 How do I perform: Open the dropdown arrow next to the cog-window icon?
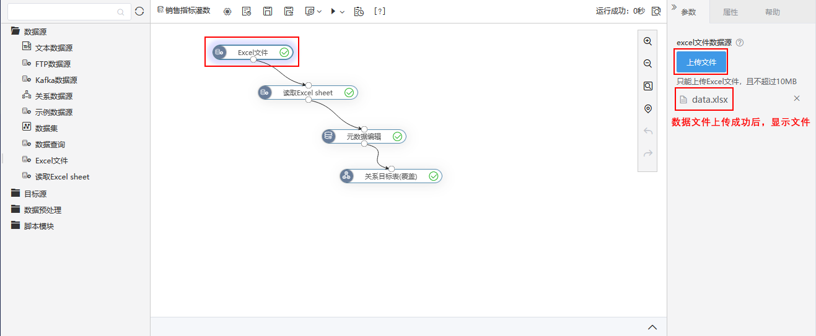(x=319, y=12)
